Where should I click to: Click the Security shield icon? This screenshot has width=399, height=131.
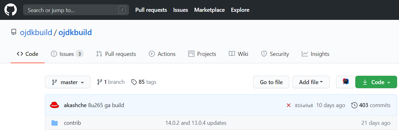coord(264,54)
